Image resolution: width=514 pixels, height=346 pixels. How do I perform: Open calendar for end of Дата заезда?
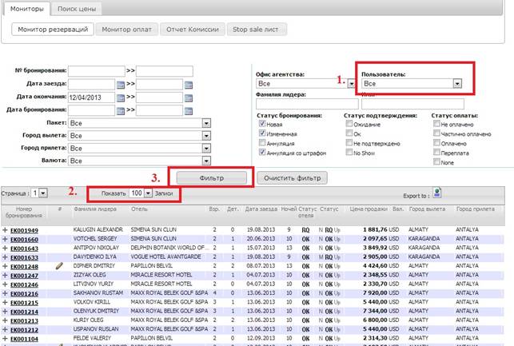(189, 86)
